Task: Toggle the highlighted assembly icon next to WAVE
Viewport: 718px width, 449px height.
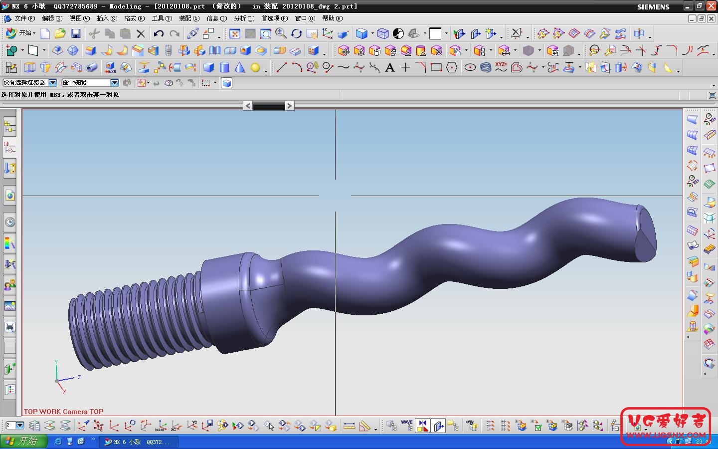Action: pyautogui.click(x=423, y=426)
